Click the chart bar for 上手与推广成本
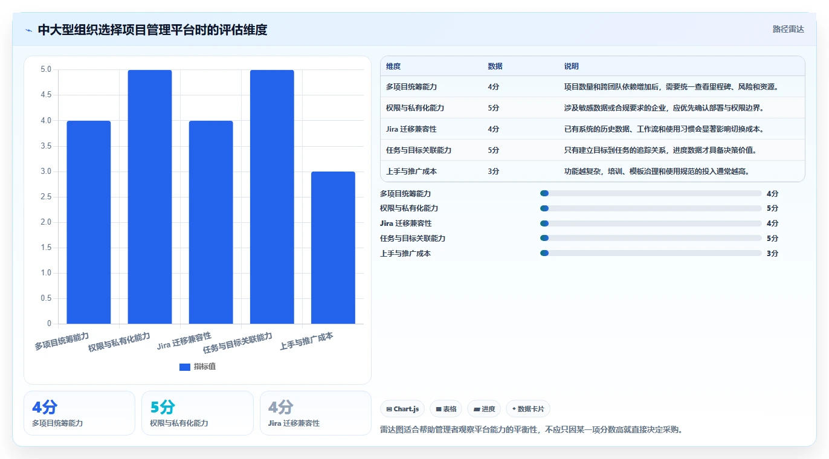 (x=333, y=248)
